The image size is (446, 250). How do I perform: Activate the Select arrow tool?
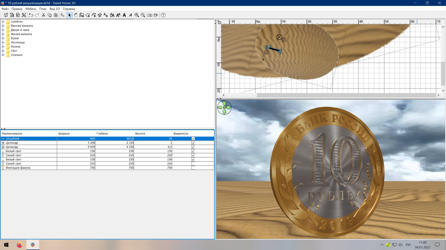pyautogui.click(x=70, y=15)
